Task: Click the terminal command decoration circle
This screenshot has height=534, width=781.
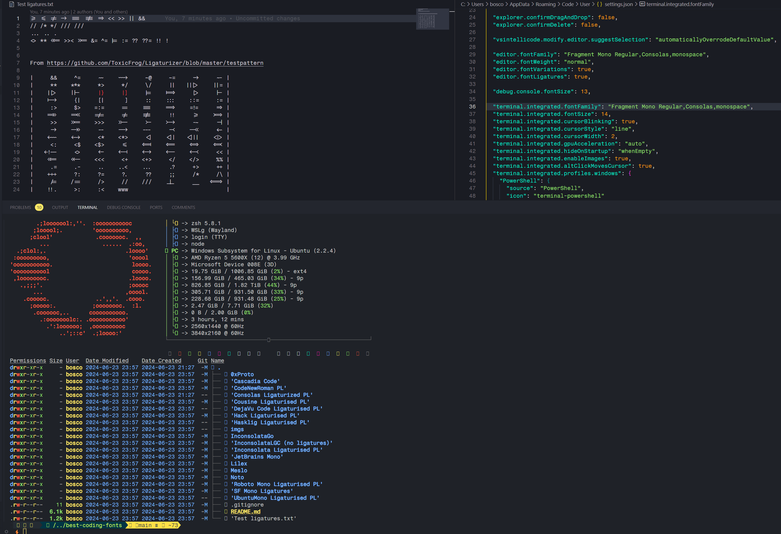Action: 6,531
